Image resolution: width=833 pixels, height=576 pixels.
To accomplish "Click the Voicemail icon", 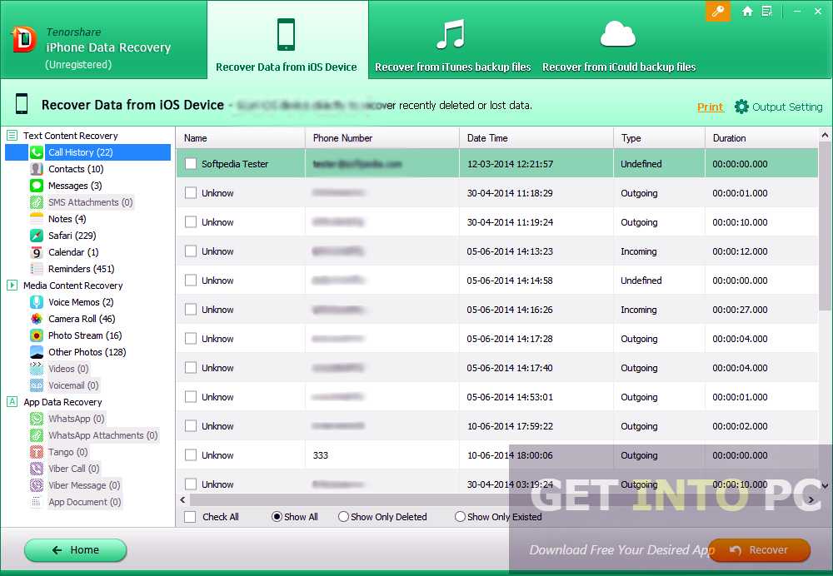I will [37, 385].
